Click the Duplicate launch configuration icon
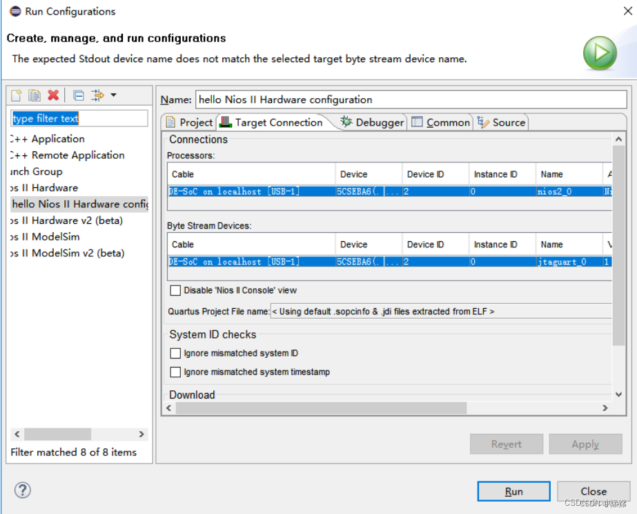 35,95
